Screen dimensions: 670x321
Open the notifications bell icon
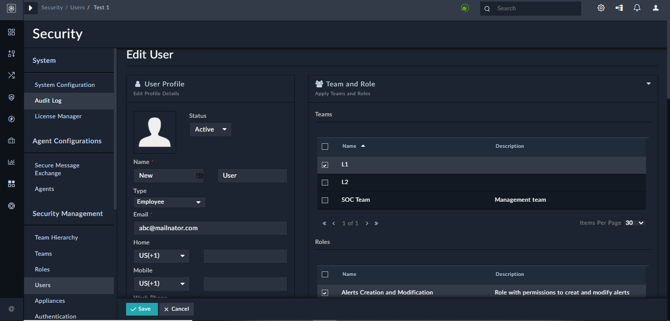pos(637,8)
